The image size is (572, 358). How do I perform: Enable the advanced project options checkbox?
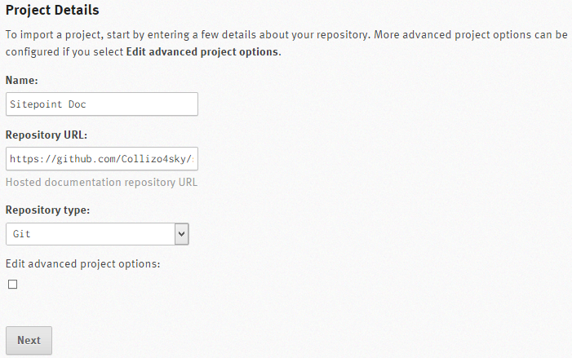pyautogui.click(x=12, y=284)
